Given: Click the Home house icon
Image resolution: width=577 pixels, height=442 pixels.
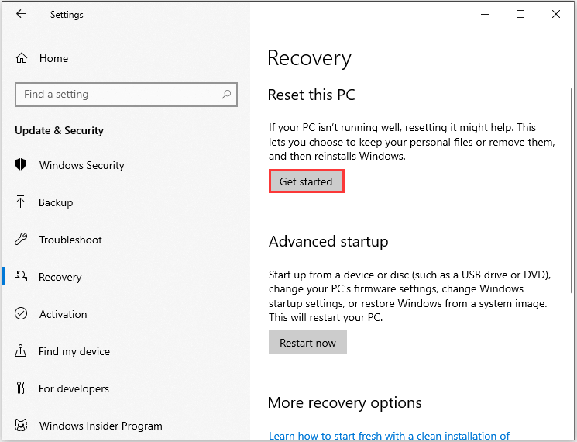Looking at the screenshot, I should pyautogui.click(x=22, y=58).
